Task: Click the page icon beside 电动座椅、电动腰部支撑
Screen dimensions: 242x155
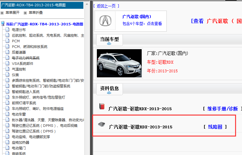Action: [x=8, y=137]
